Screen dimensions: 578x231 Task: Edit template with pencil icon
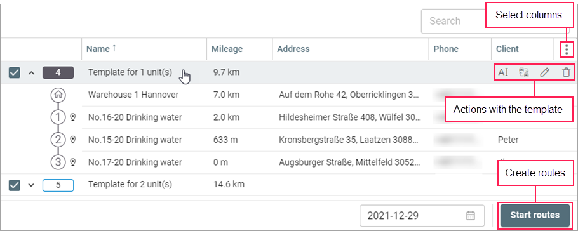click(544, 72)
